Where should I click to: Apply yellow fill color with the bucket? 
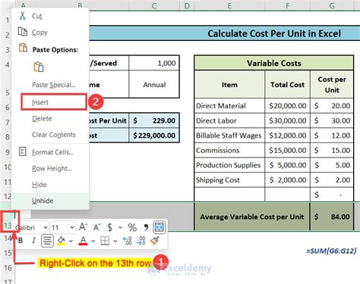pyautogui.click(x=61, y=241)
